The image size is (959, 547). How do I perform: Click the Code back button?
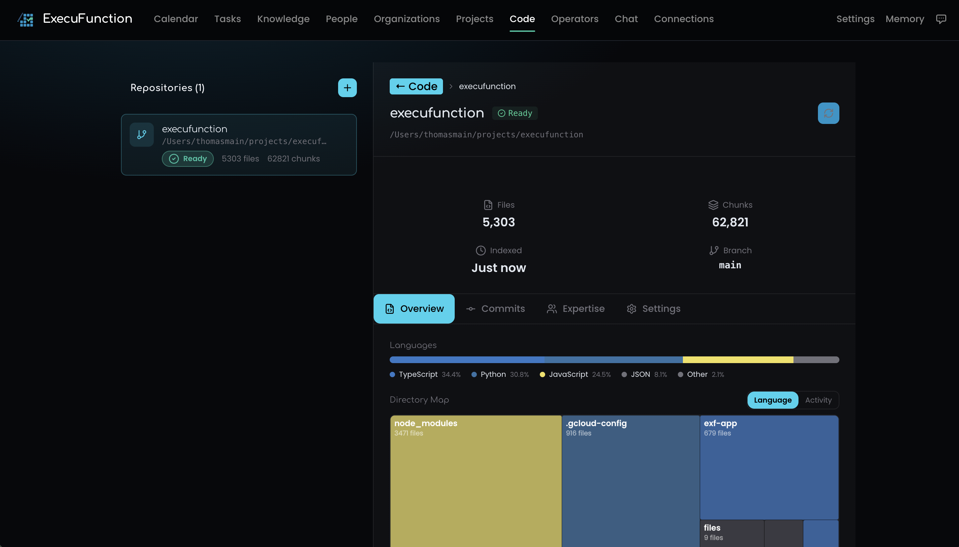pos(415,86)
